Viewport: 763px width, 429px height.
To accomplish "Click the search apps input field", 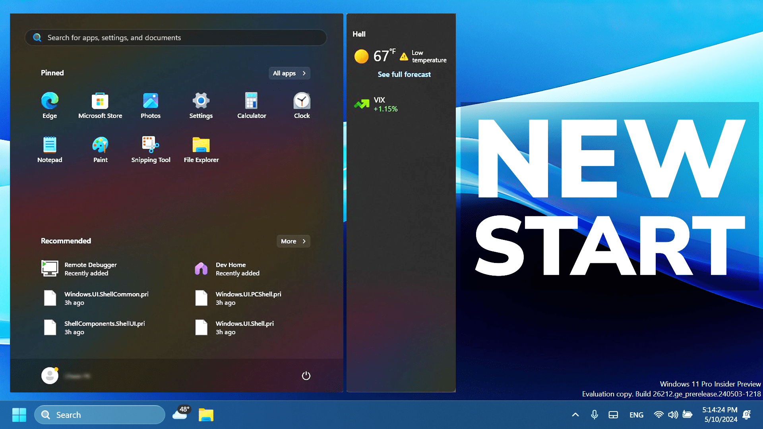I will (176, 38).
